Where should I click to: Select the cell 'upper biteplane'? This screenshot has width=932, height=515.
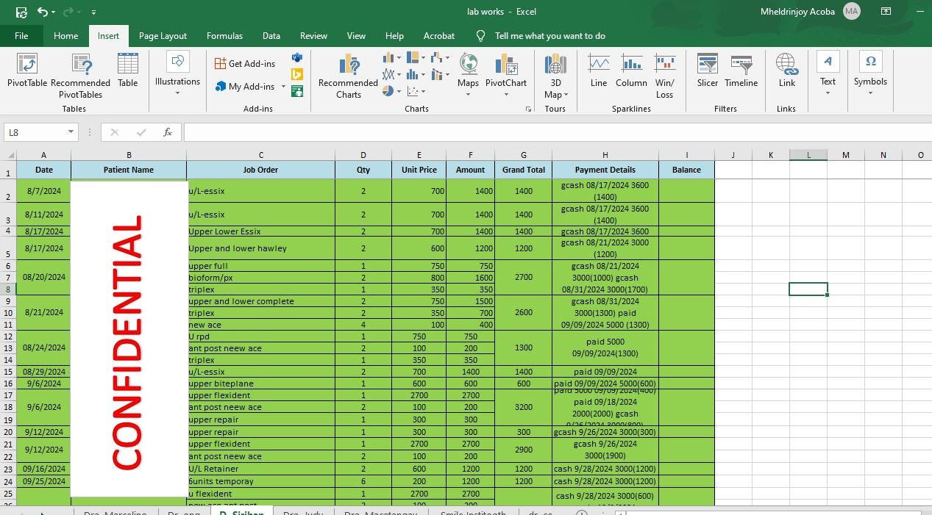[261, 383]
